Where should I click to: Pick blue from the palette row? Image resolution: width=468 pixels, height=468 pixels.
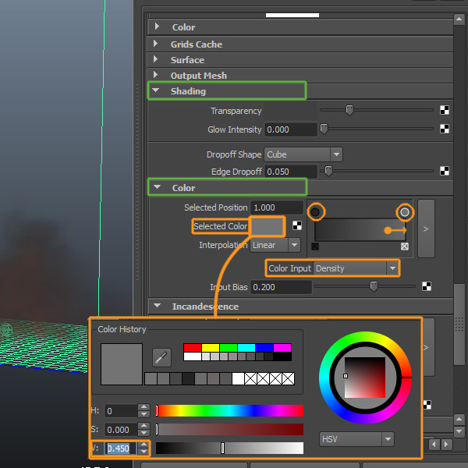[264, 348]
